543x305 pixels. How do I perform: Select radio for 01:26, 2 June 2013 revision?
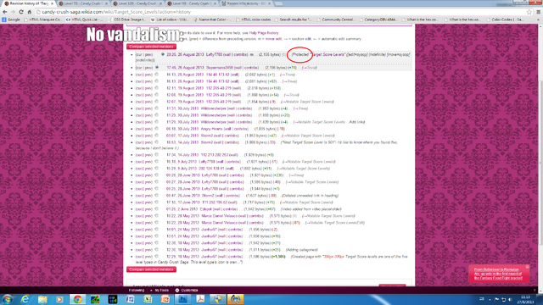pyautogui.click(x=156, y=209)
